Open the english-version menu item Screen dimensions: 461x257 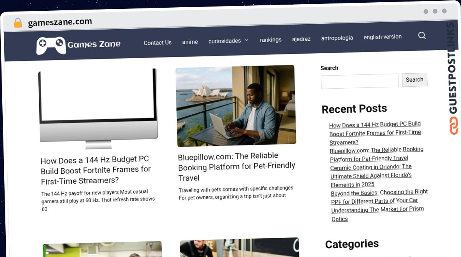[x=383, y=37]
